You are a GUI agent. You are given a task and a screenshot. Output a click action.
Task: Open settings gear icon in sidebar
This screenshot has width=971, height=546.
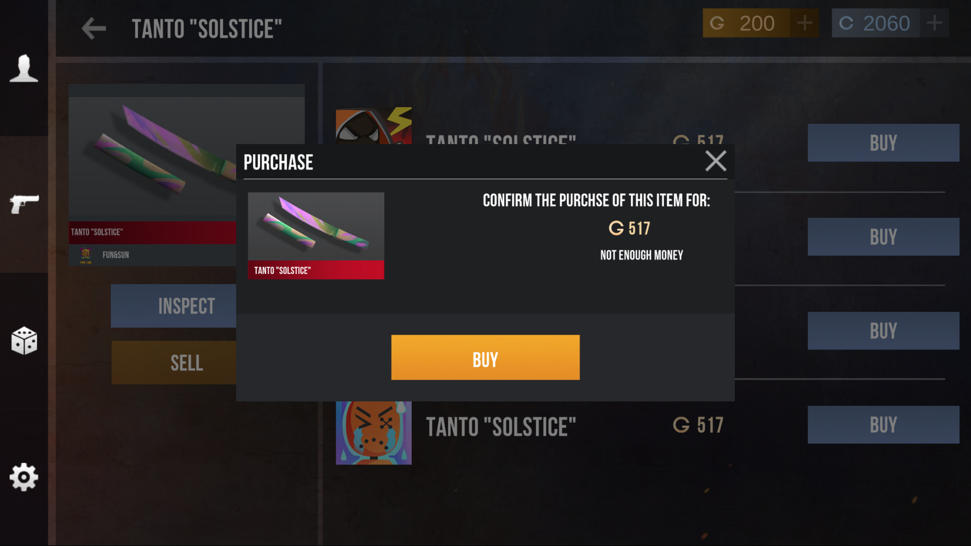pyautogui.click(x=24, y=477)
